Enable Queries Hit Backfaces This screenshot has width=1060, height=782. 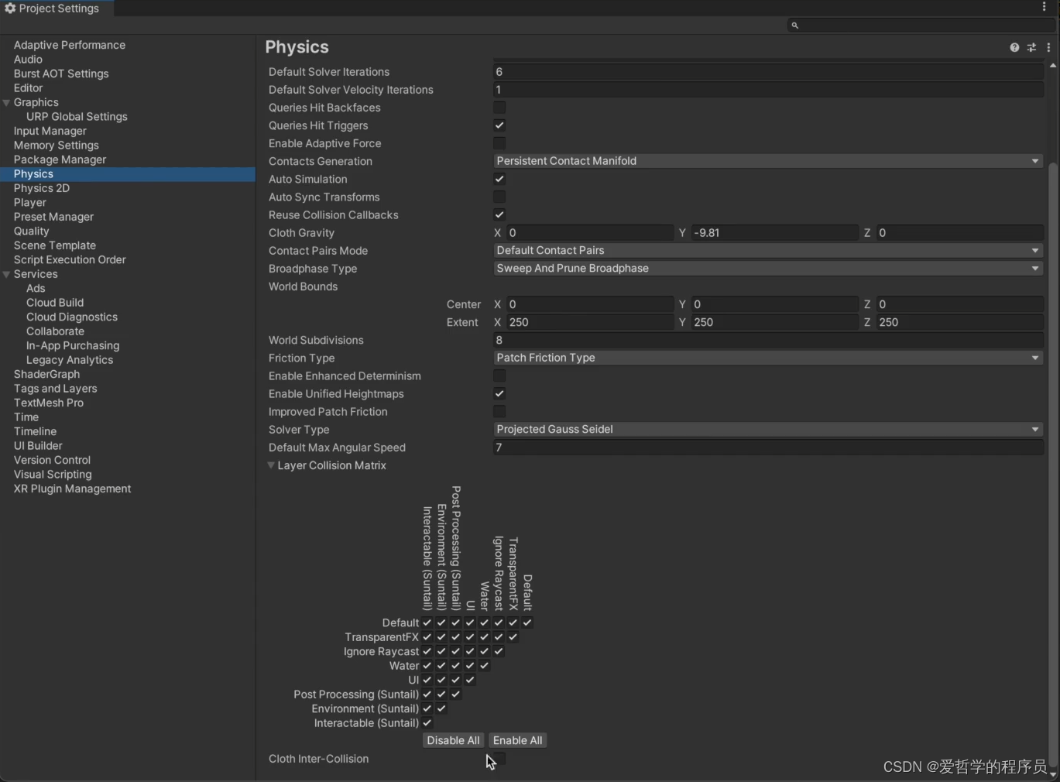click(x=499, y=108)
